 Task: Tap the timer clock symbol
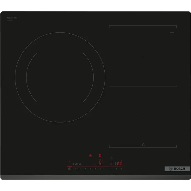(111, 164)
